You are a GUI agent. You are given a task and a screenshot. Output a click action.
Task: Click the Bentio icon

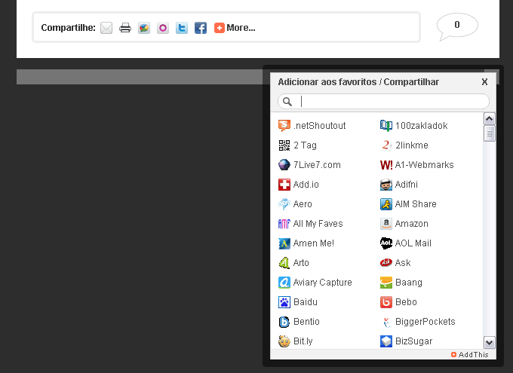pos(284,321)
